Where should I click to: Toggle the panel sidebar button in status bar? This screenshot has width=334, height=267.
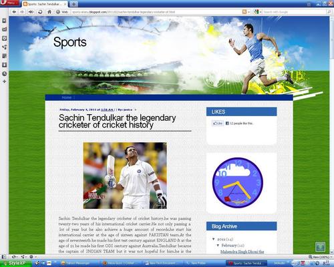[4, 257]
